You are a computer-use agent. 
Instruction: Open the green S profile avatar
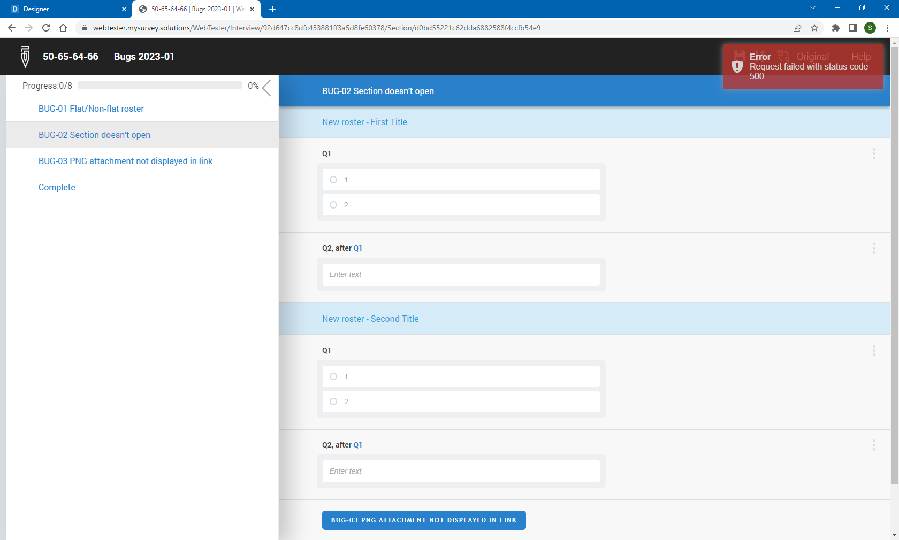(x=870, y=28)
